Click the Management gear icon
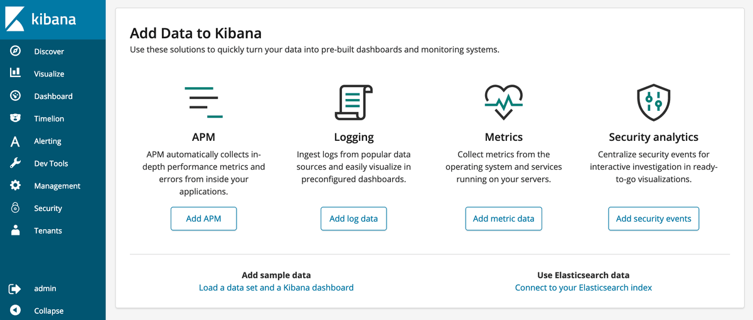Viewport: 753px width, 320px height. tap(16, 186)
